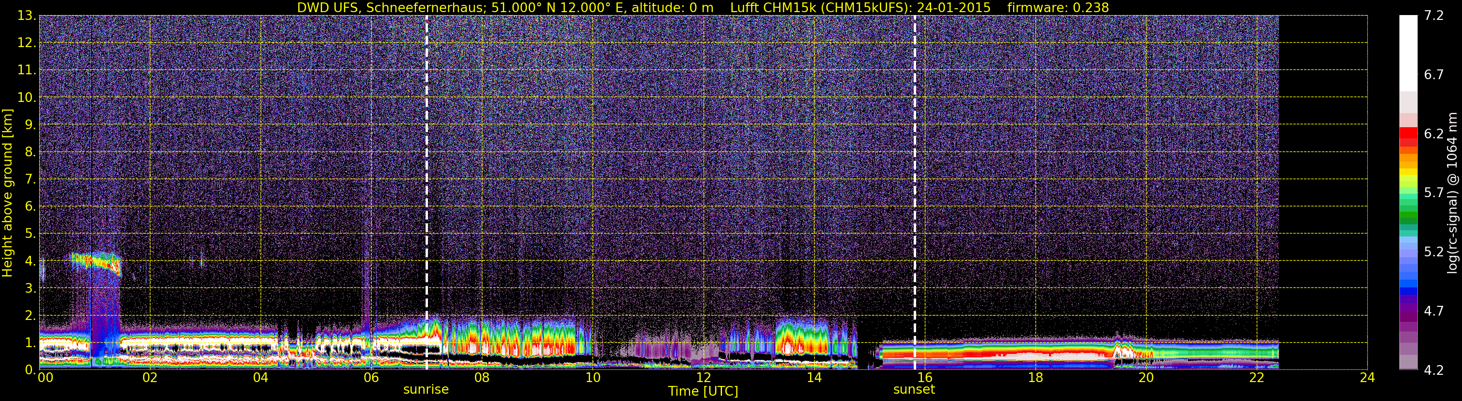
Task: Click the time axis tick '14'
Action: click(814, 378)
